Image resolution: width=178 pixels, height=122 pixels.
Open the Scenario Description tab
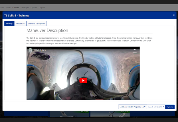[x=37, y=24]
